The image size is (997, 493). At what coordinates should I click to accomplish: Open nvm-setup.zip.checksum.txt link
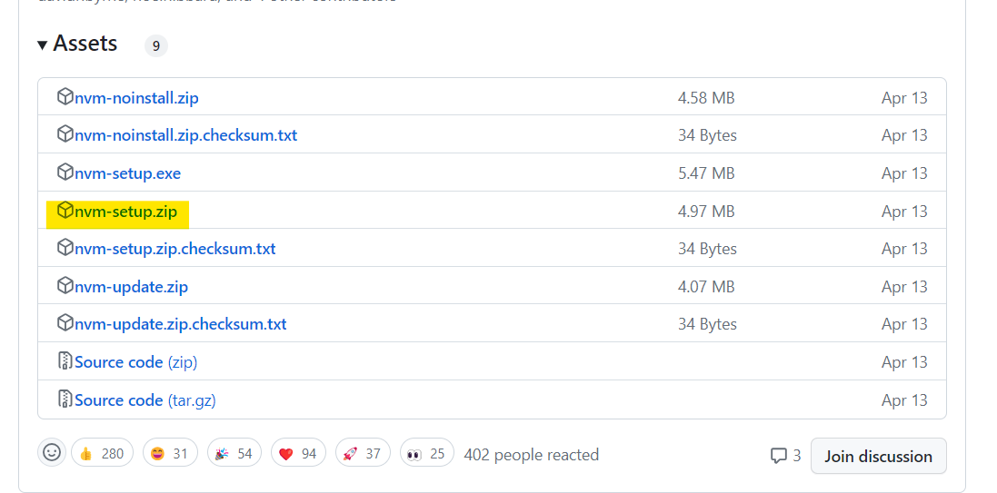coord(174,249)
